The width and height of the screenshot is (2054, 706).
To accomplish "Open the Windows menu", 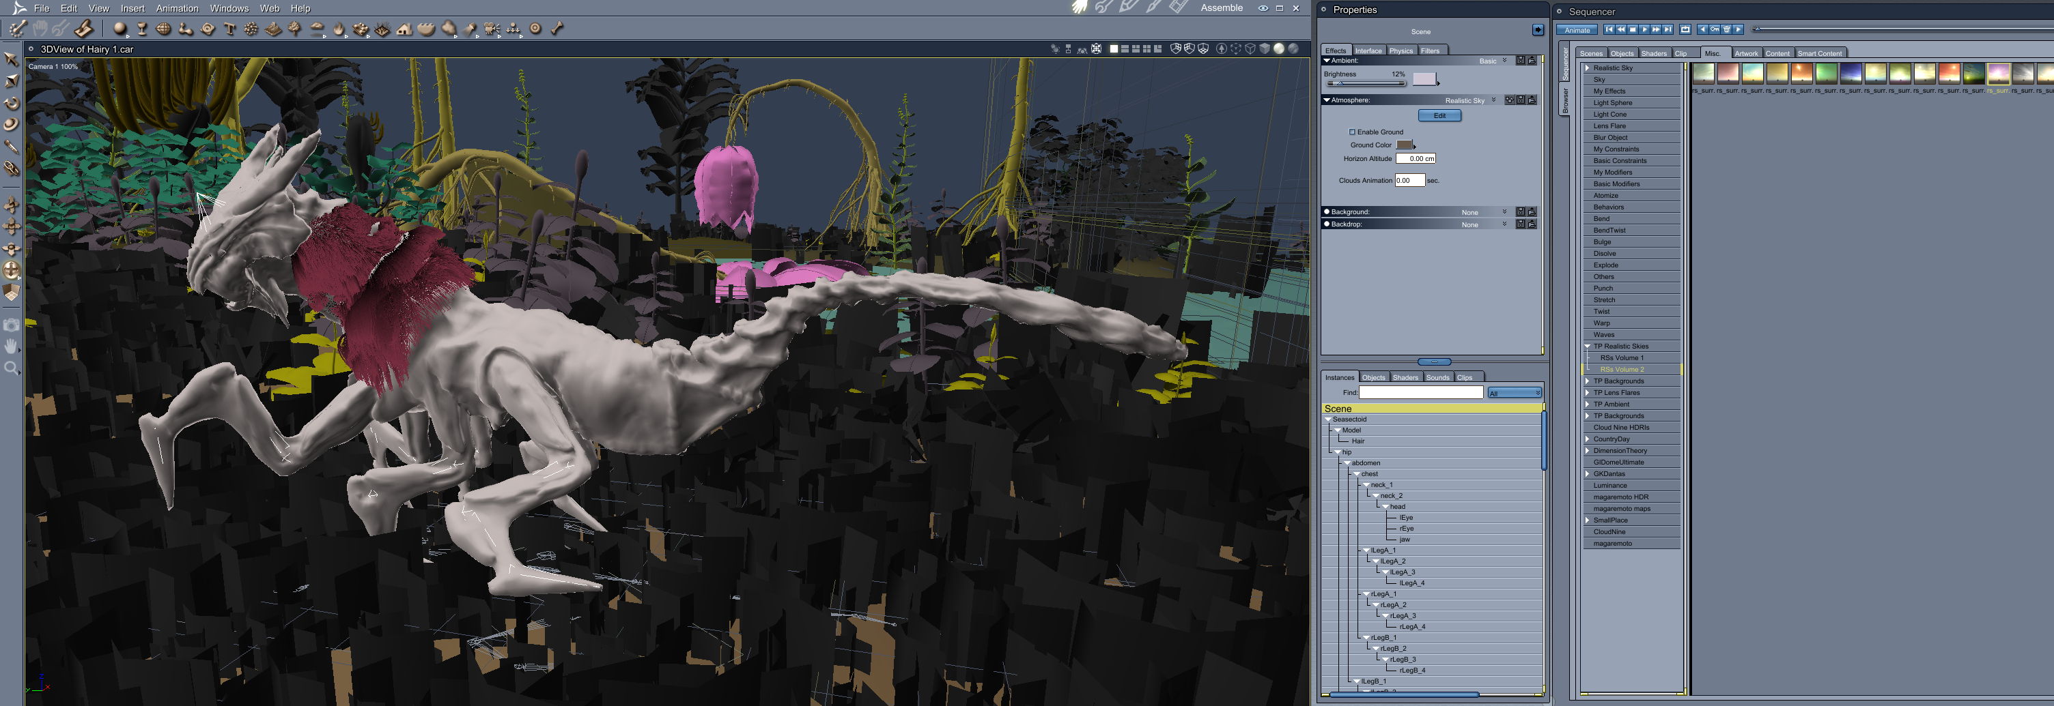I will click(x=229, y=8).
